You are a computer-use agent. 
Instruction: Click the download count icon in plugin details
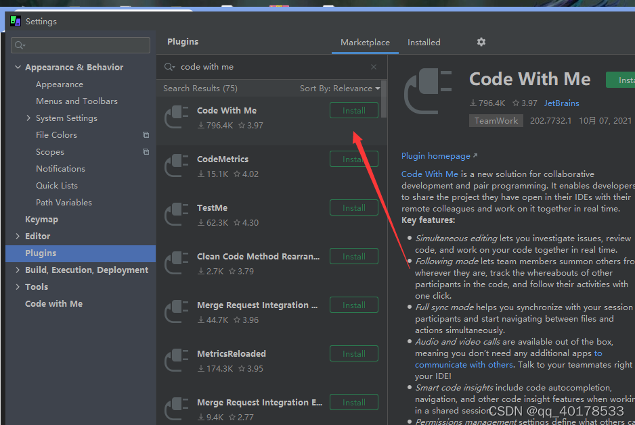click(x=473, y=103)
